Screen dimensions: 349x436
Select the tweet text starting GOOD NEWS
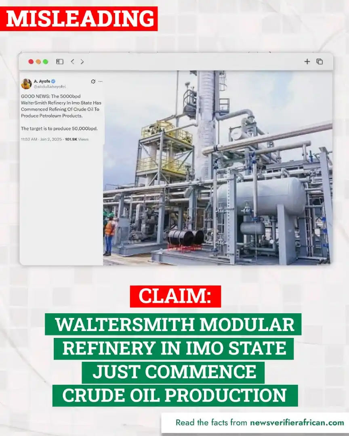(61, 106)
